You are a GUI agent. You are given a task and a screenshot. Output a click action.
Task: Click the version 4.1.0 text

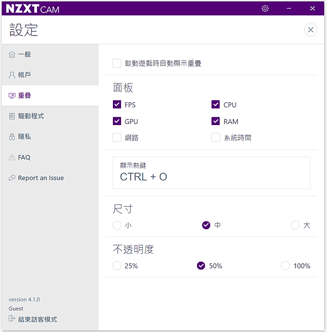tap(24, 299)
